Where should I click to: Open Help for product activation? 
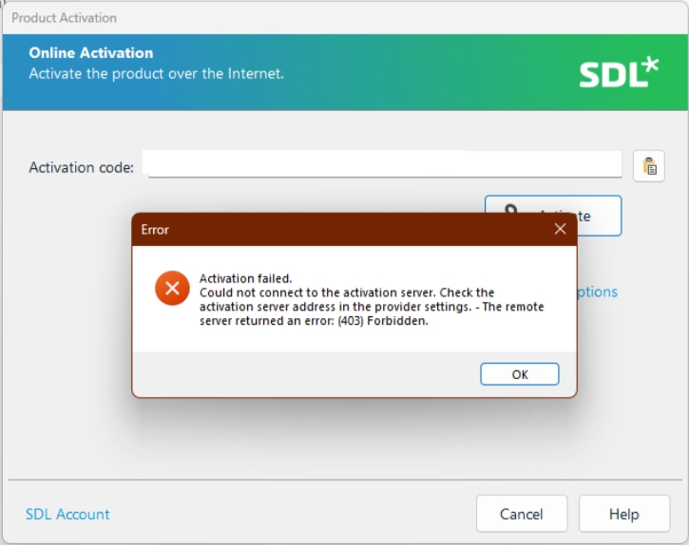623,514
